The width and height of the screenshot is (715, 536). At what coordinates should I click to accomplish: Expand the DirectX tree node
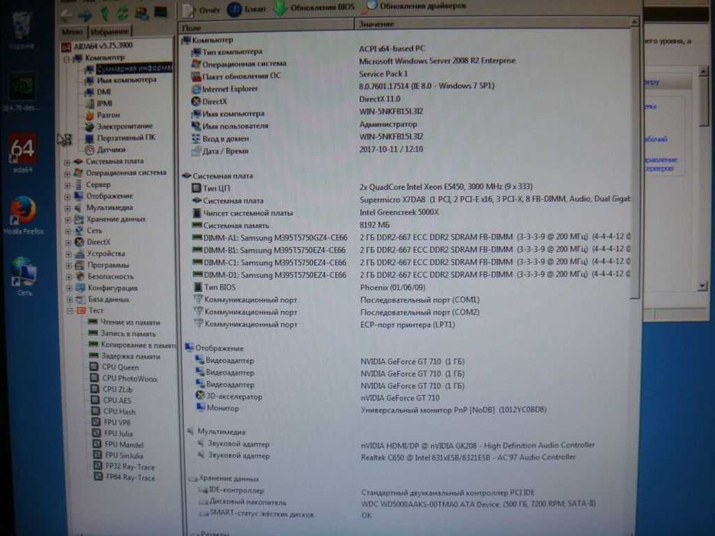(68, 243)
